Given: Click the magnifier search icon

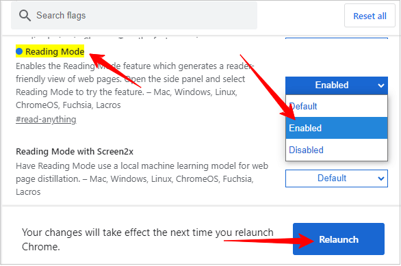Looking at the screenshot, I should (x=25, y=16).
